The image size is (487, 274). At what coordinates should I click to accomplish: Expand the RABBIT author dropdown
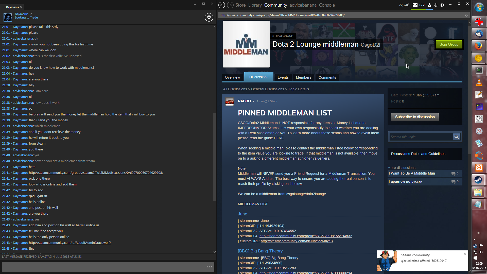[x=253, y=101]
